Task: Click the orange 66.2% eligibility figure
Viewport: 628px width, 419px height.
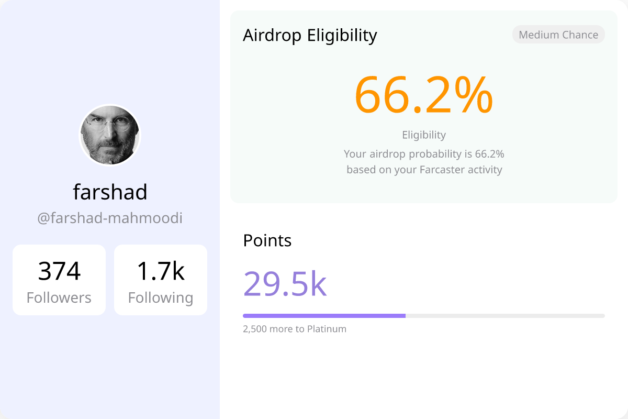Action: click(424, 94)
